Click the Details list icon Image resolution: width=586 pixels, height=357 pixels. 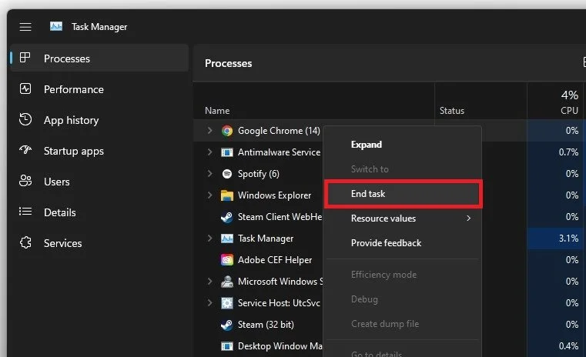pos(25,212)
